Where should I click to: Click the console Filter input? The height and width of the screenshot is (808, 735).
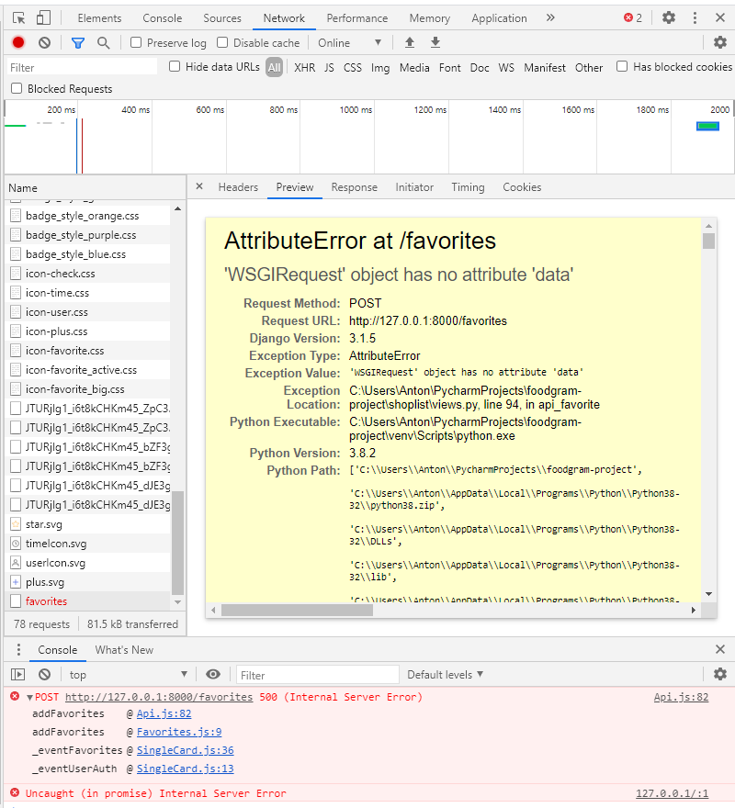(x=318, y=675)
